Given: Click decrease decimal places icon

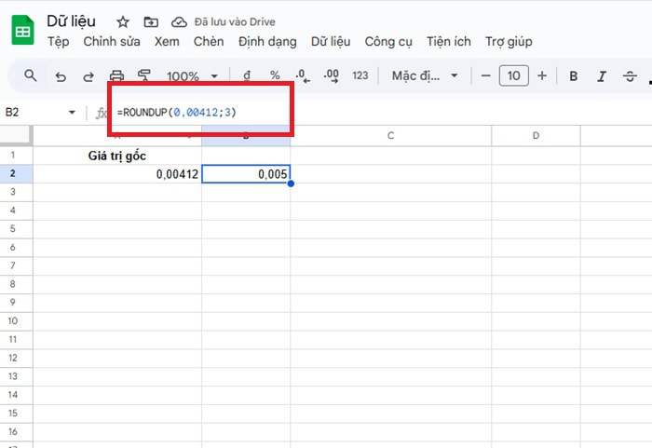Looking at the screenshot, I should tap(303, 76).
